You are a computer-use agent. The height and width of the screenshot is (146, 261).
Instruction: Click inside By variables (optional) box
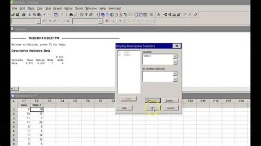[158, 77]
